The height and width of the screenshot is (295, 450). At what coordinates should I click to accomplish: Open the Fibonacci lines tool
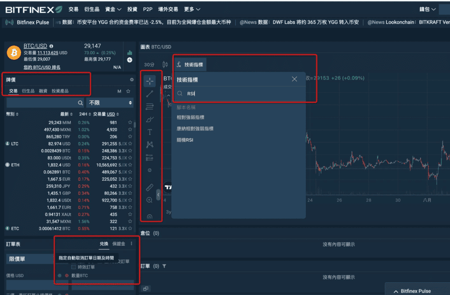coord(149,106)
